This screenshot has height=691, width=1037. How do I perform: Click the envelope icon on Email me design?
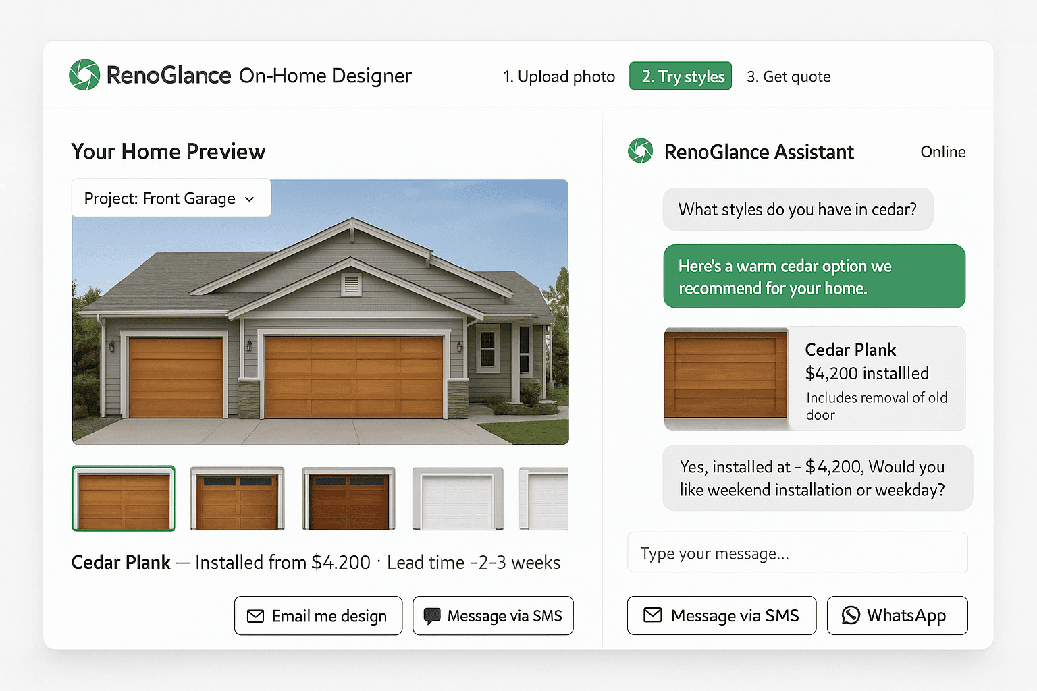pyautogui.click(x=256, y=615)
